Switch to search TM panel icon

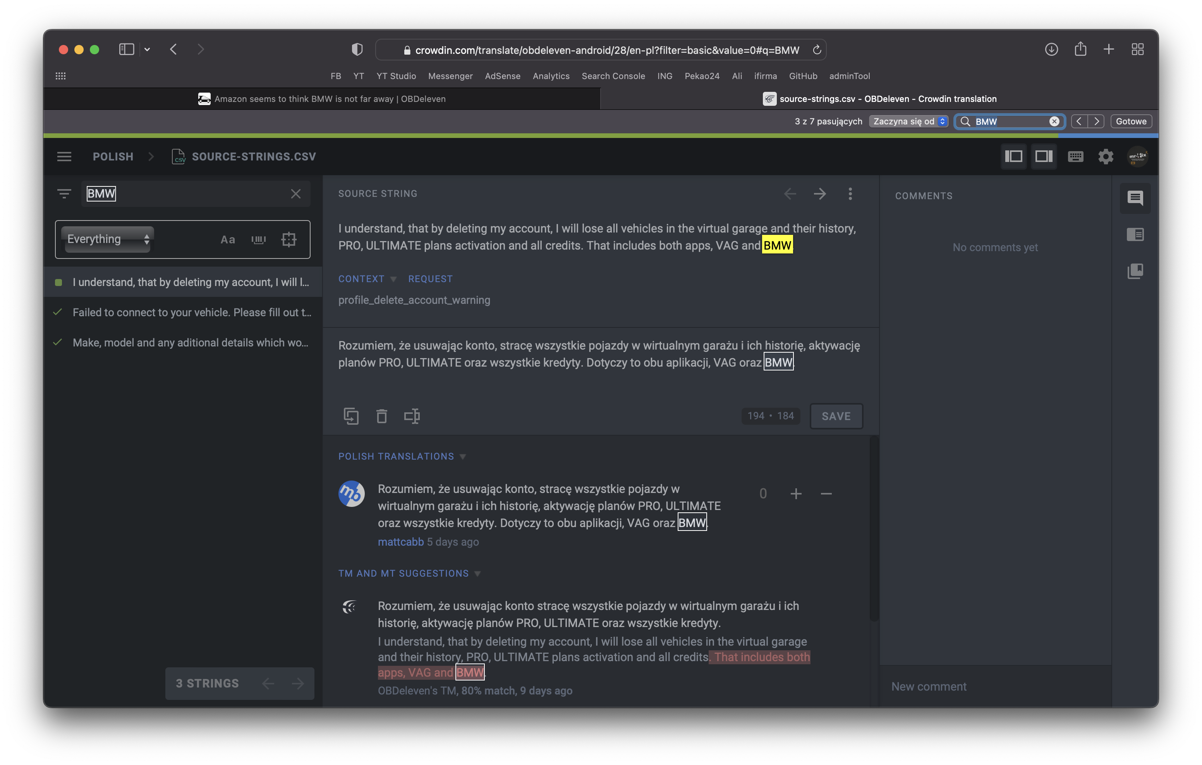click(x=1135, y=271)
